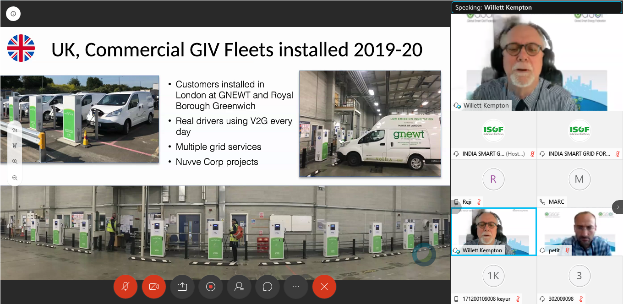Click ISGF logo of INDIA SMART G... host
The width and height of the screenshot is (623, 304).
tap(493, 131)
